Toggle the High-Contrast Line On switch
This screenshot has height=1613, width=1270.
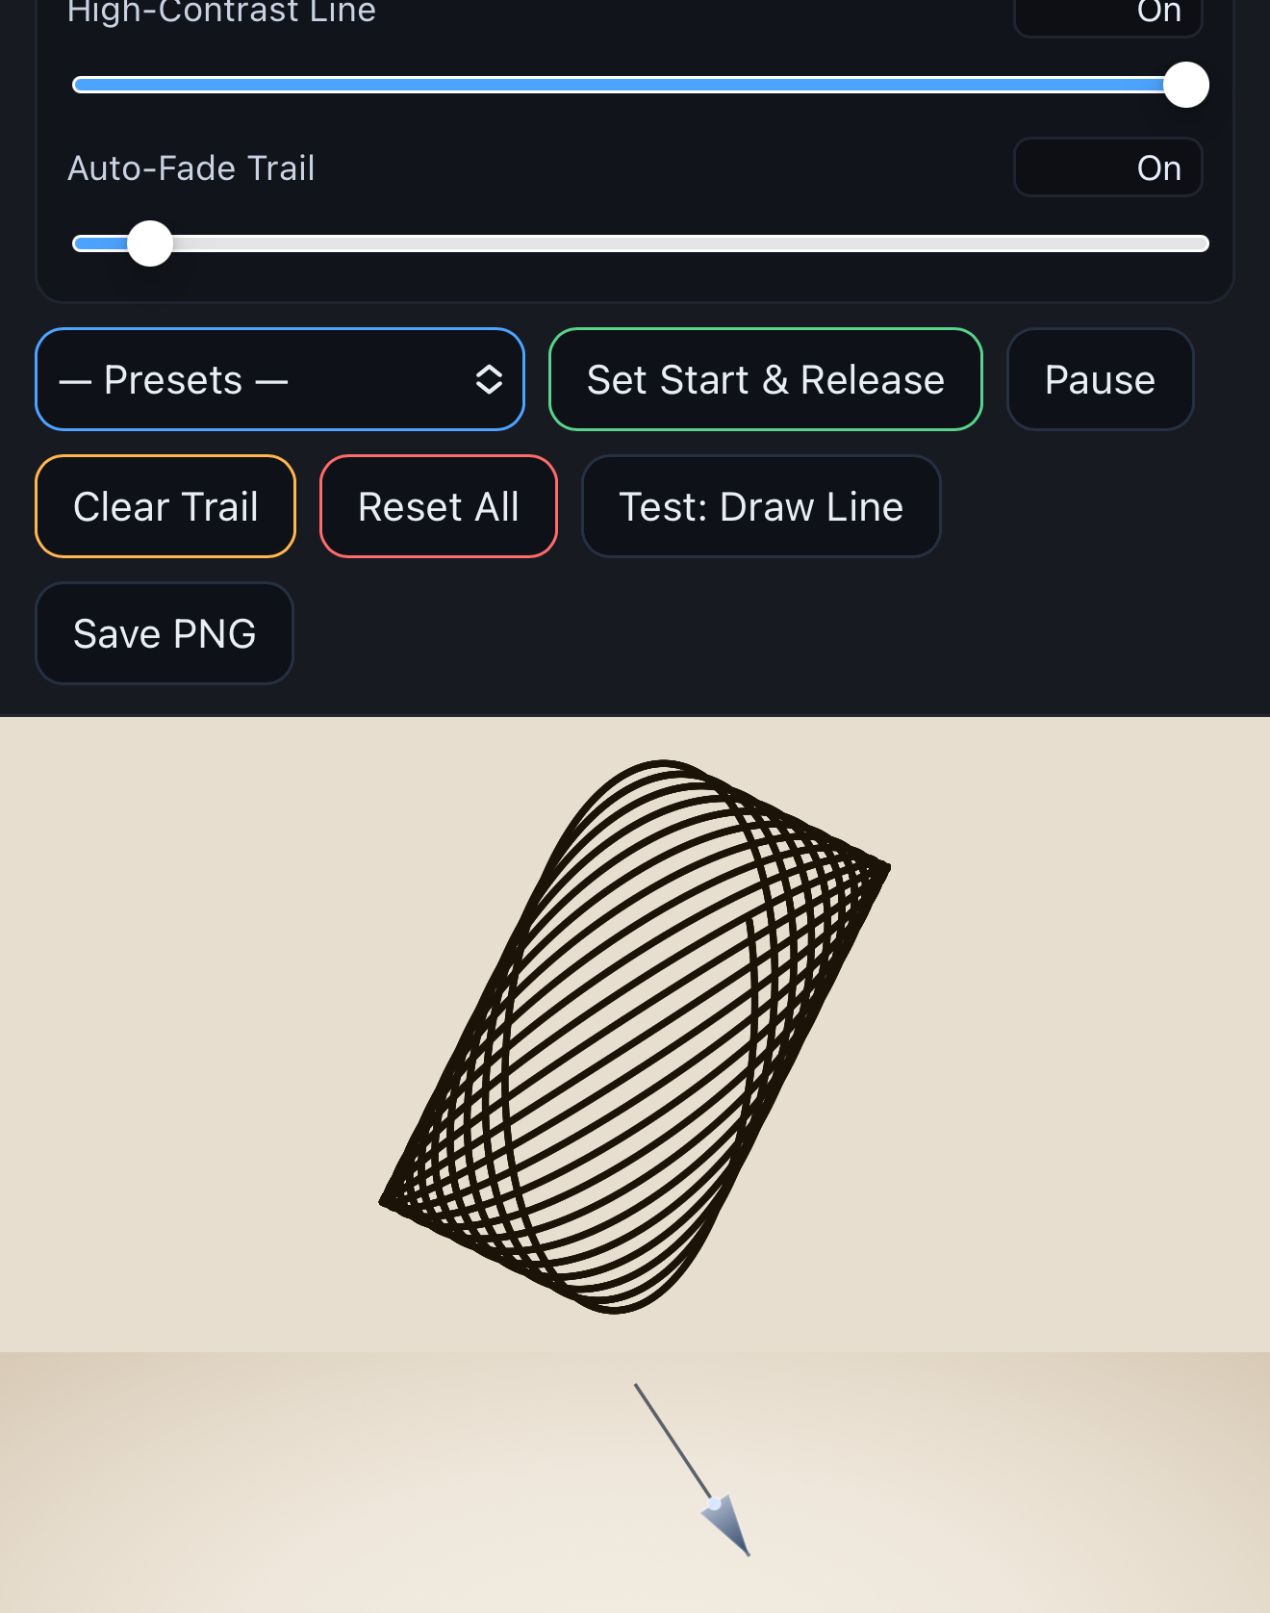[1108, 13]
